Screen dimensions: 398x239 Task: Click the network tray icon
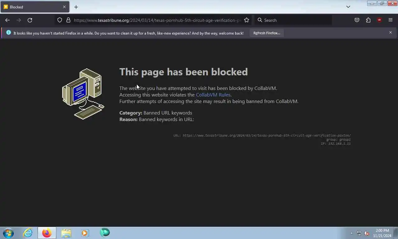click(x=359, y=233)
